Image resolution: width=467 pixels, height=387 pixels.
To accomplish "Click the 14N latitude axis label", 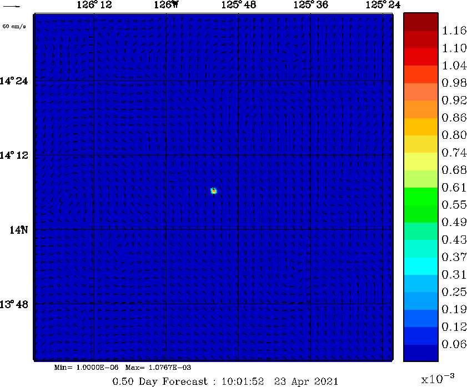I will (x=18, y=230).
